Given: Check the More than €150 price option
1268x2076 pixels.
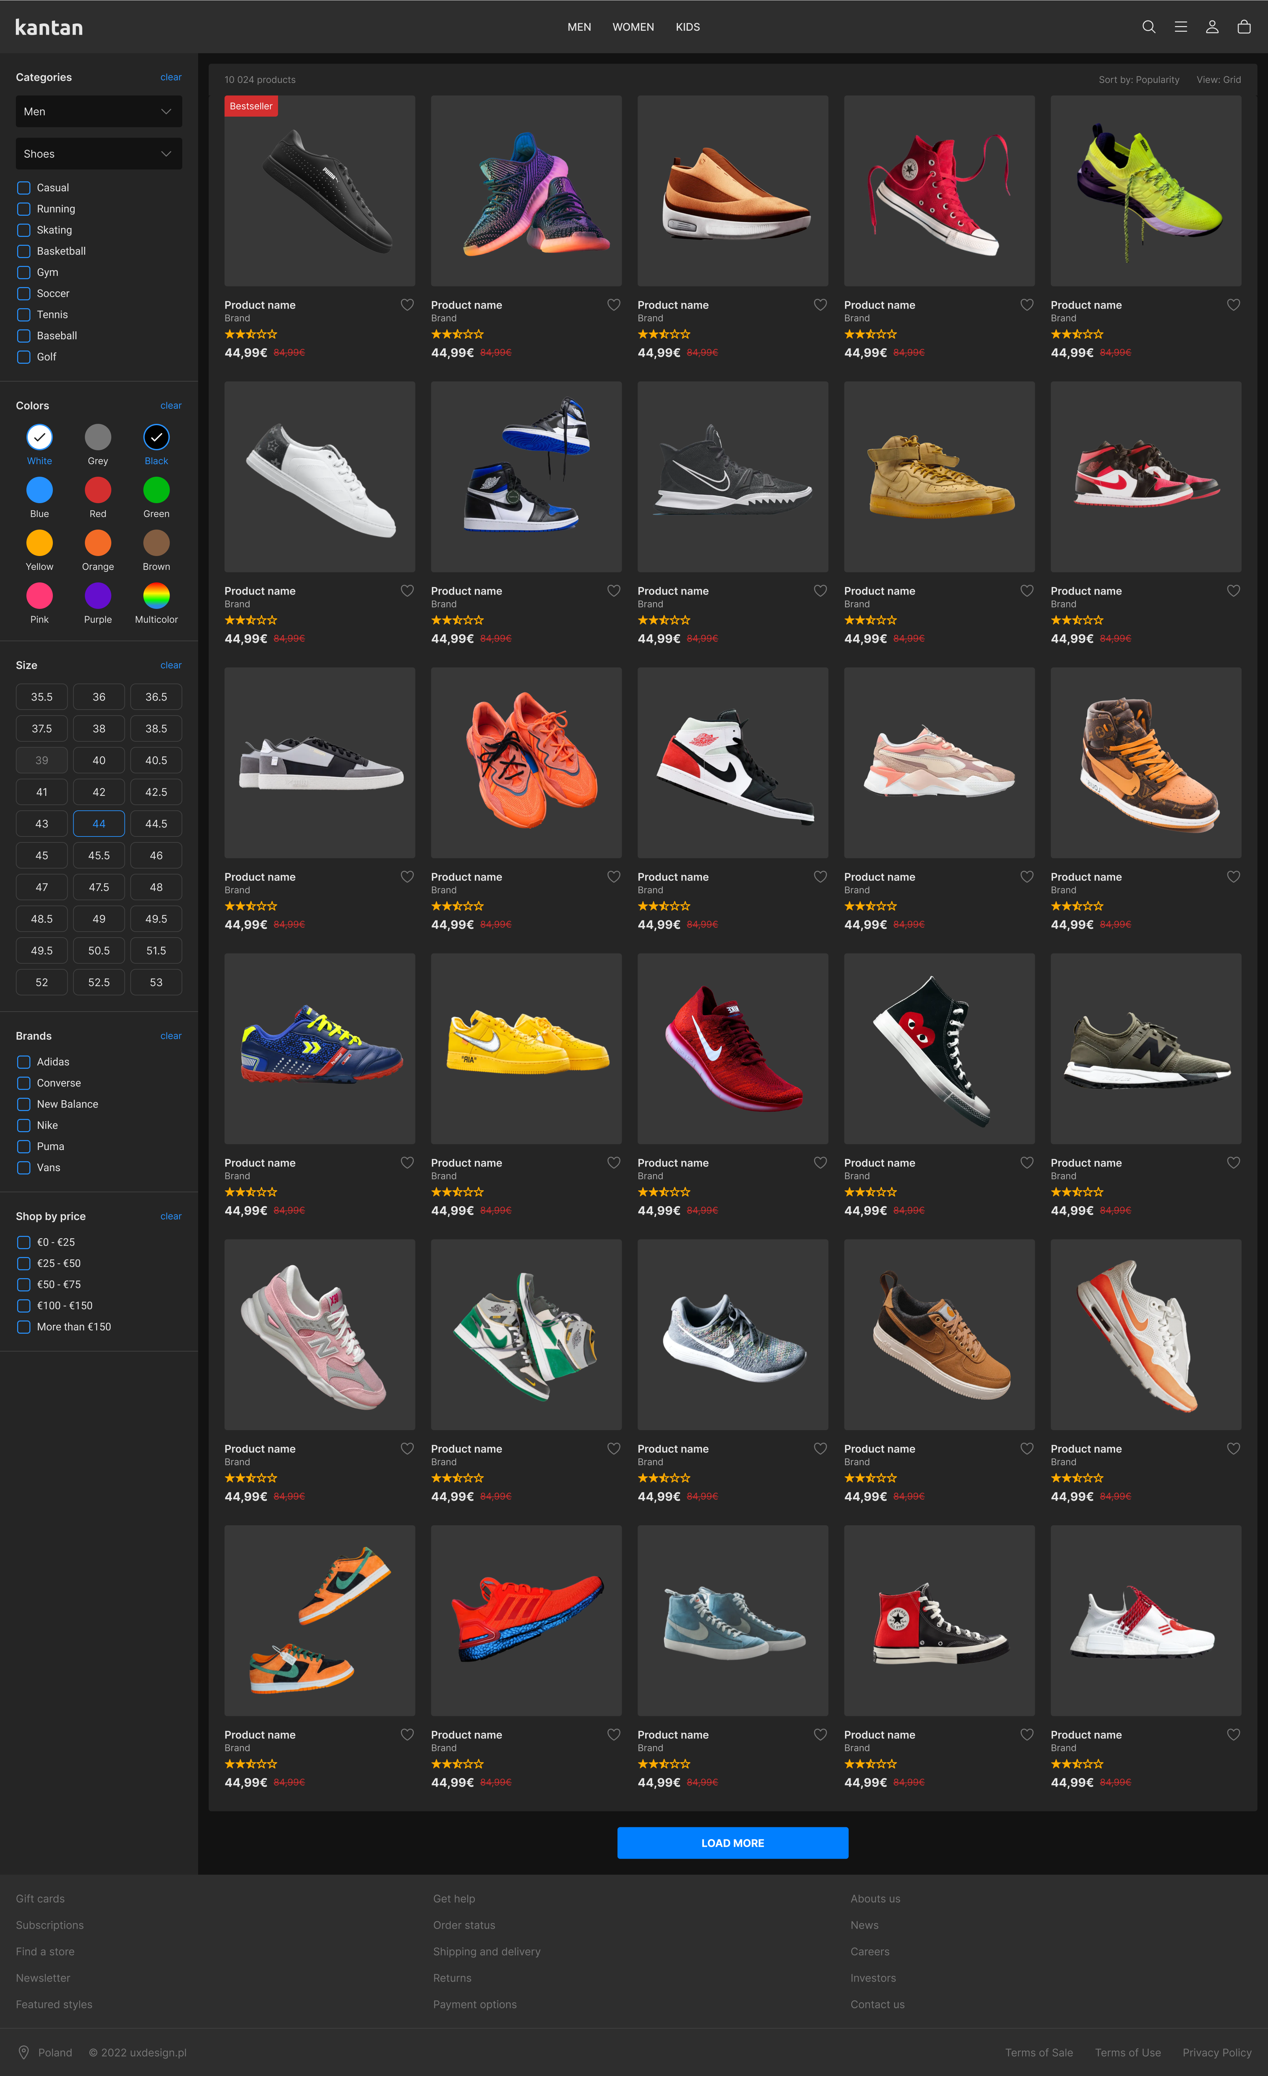Looking at the screenshot, I should coord(23,1327).
